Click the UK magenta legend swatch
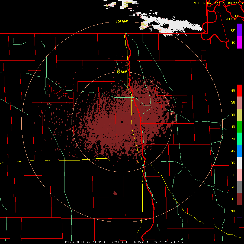Screen dimensions: 244x244 click(x=239, y=43)
